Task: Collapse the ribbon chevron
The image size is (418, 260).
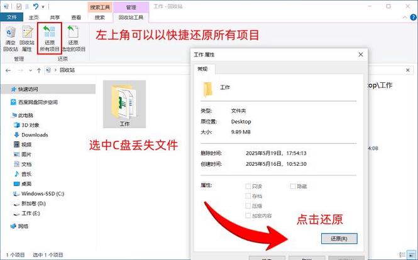Action: (405, 18)
